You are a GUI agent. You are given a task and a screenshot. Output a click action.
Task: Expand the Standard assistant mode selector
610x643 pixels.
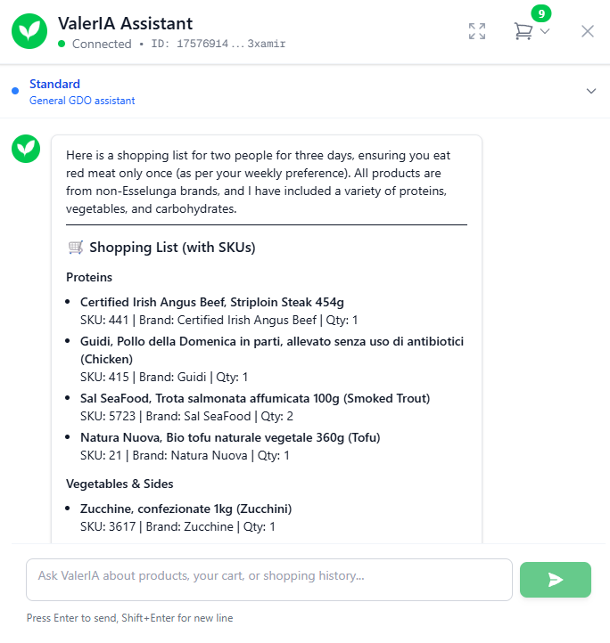click(590, 91)
